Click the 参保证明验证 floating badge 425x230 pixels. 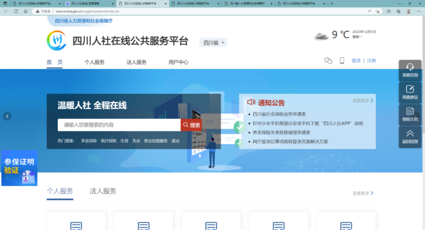18,167
